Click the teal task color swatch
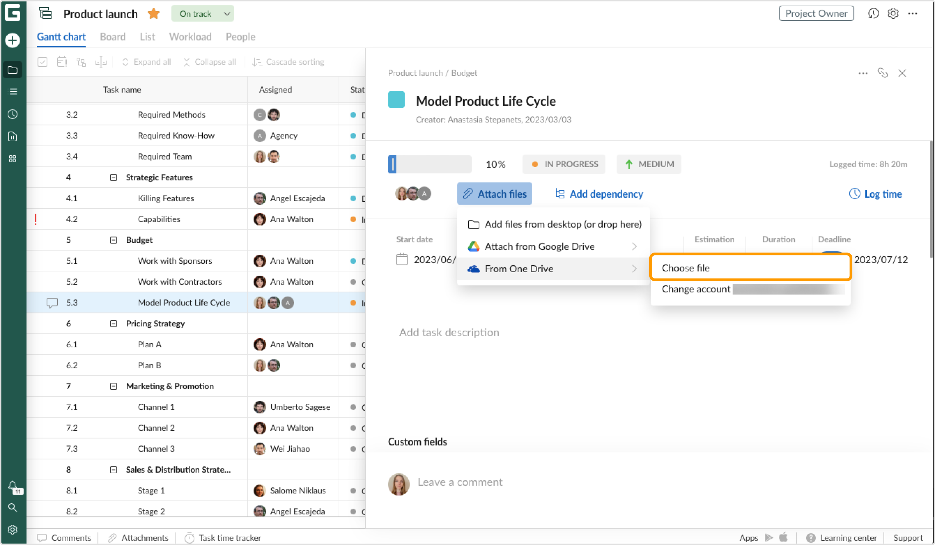 (396, 100)
